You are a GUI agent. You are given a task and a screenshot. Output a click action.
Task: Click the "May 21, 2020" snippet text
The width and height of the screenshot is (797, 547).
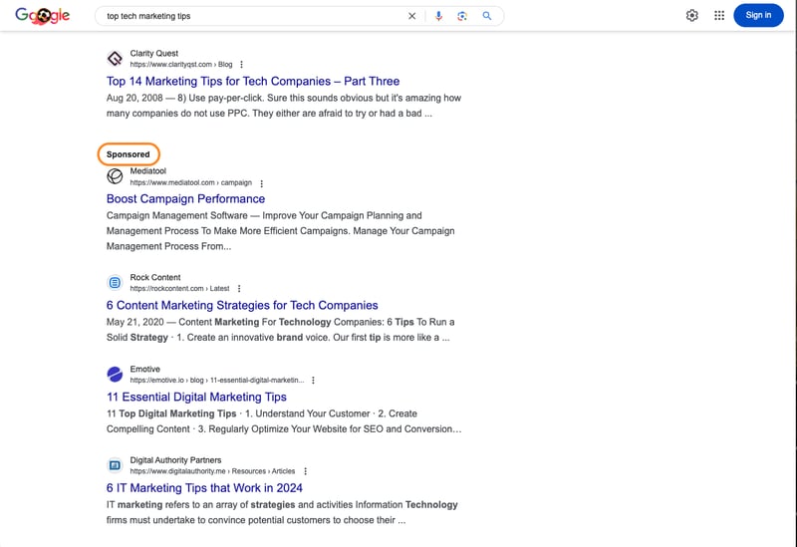click(135, 322)
